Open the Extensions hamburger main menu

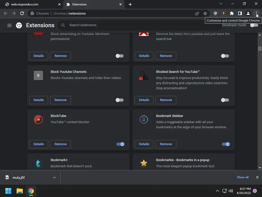pos(9,25)
